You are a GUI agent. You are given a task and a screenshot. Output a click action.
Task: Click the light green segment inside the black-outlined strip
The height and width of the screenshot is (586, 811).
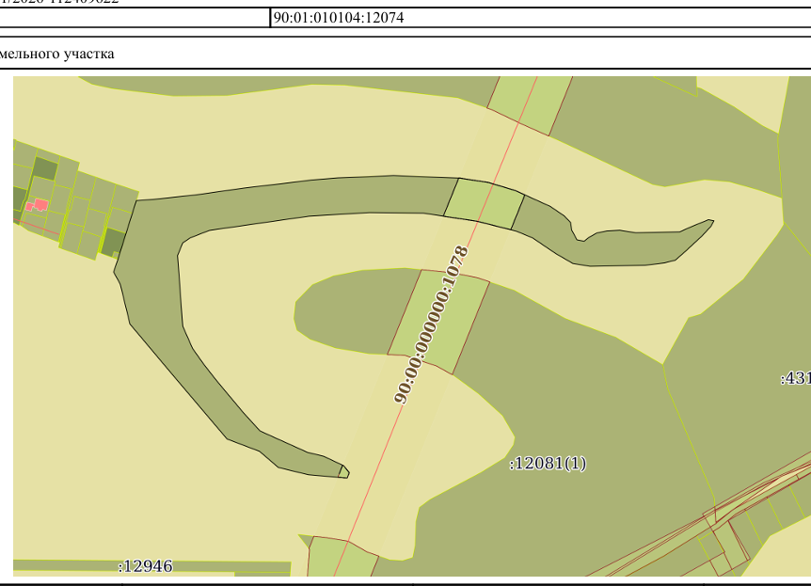(485, 204)
